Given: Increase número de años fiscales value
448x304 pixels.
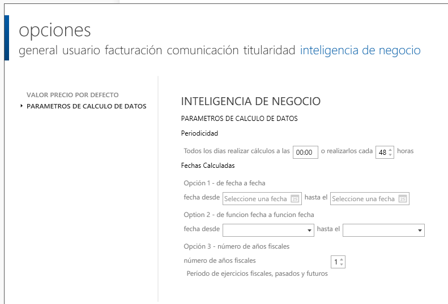Looking at the screenshot, I should (342, 259).
